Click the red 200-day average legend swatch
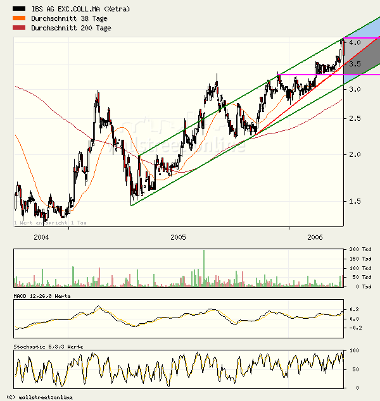380x401 pixels. click(19, 28)
